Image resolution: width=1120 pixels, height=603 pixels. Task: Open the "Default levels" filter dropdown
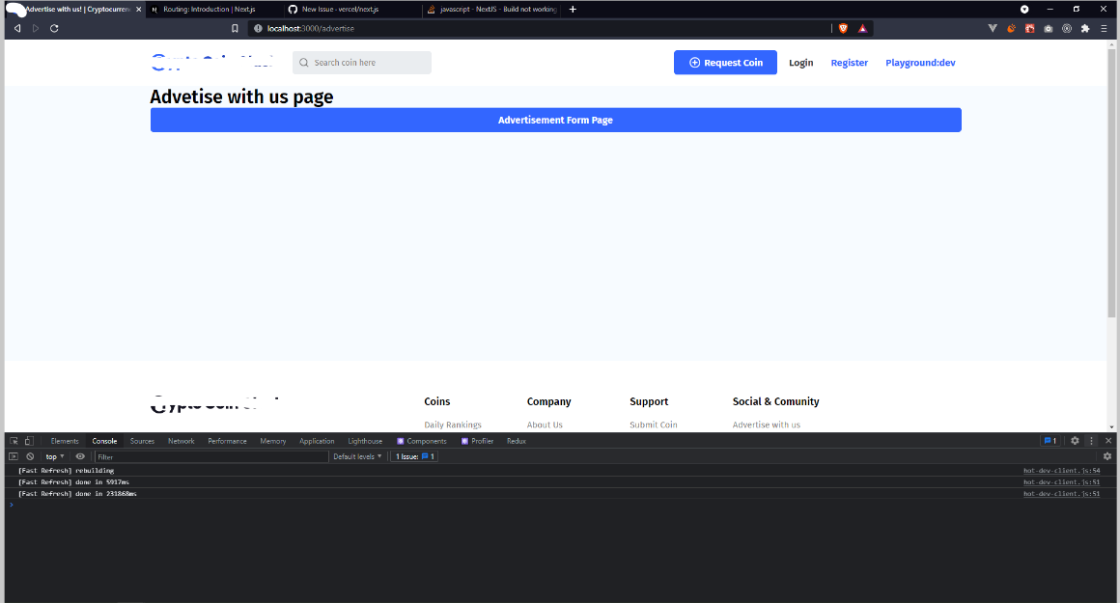coord(356,455)
